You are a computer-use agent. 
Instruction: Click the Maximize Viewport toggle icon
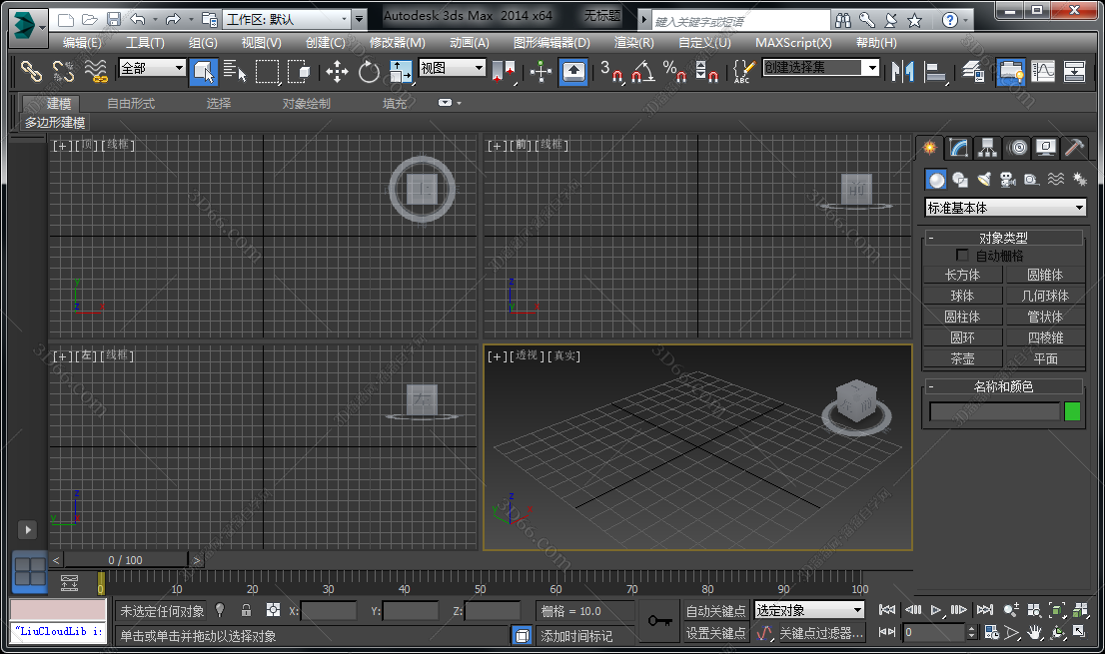coord(1081,632)
